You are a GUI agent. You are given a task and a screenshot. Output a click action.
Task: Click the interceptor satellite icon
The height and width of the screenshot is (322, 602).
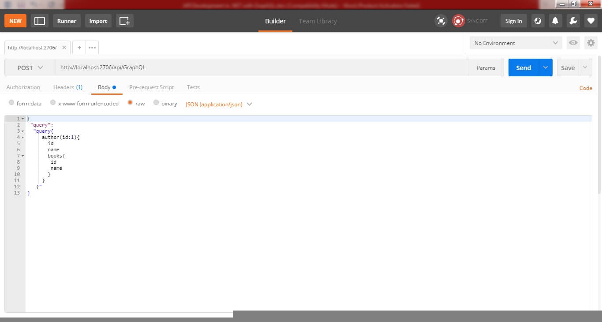pyautogui.click(x=441, y=21)
